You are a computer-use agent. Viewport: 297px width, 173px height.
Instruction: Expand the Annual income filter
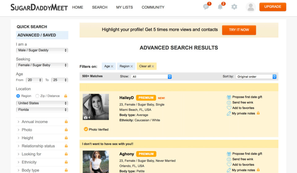coord(35,122)
